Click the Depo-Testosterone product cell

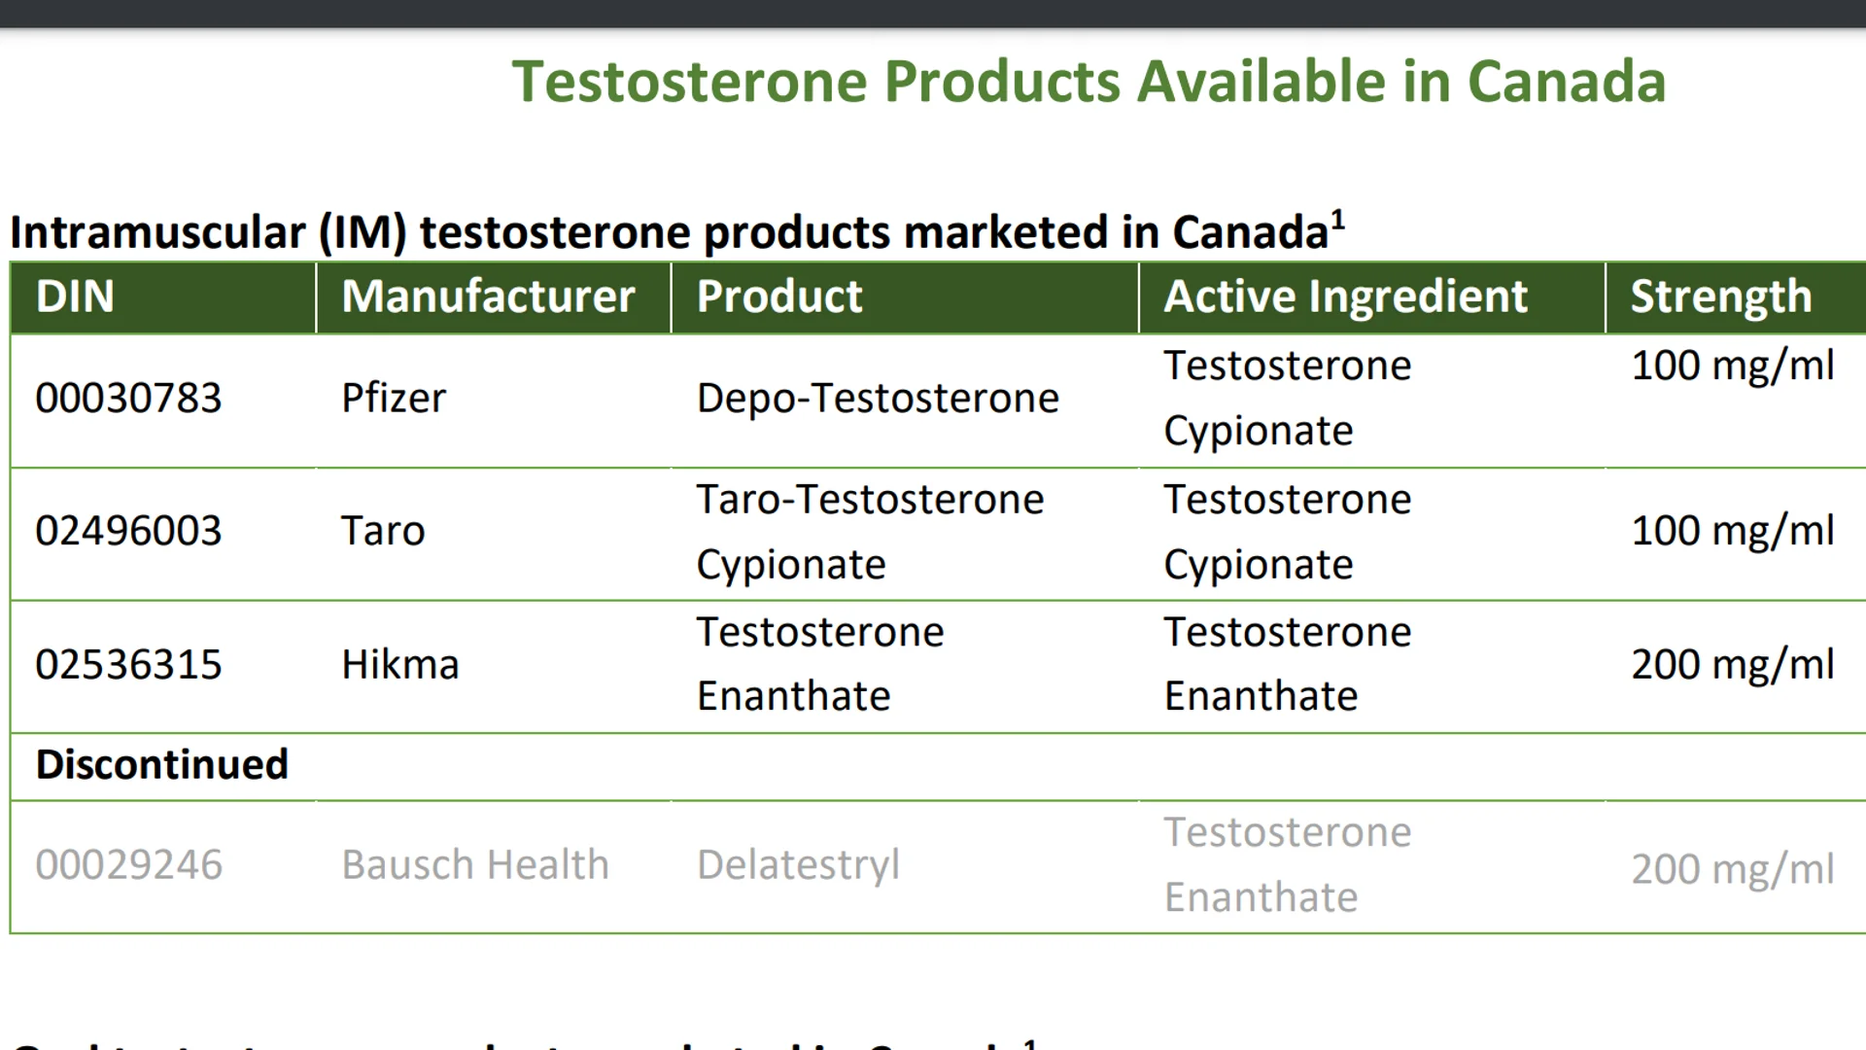(x=878, y=398)
